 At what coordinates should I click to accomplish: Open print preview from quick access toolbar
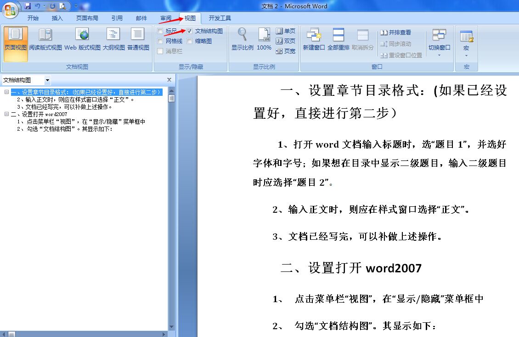click(x=62, y=6)
